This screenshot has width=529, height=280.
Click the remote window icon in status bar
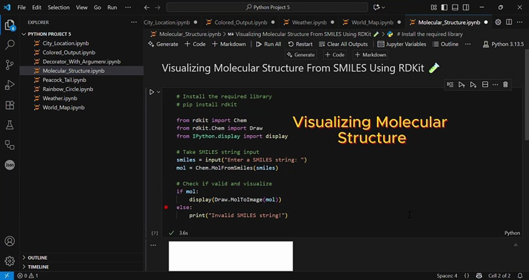click(x=7, y=276)
